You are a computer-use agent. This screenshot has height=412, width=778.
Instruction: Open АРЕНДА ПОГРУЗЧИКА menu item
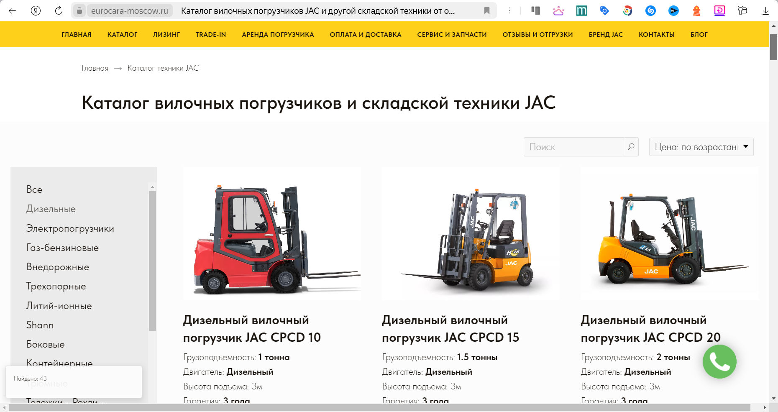(278, 35)
